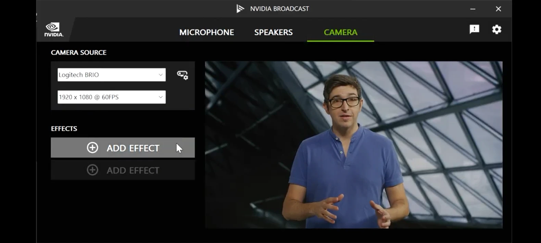The height and width of the screenshot is (243, 541).
Task: Open the feedback icon in the header
Action: [x=474, y=29]
